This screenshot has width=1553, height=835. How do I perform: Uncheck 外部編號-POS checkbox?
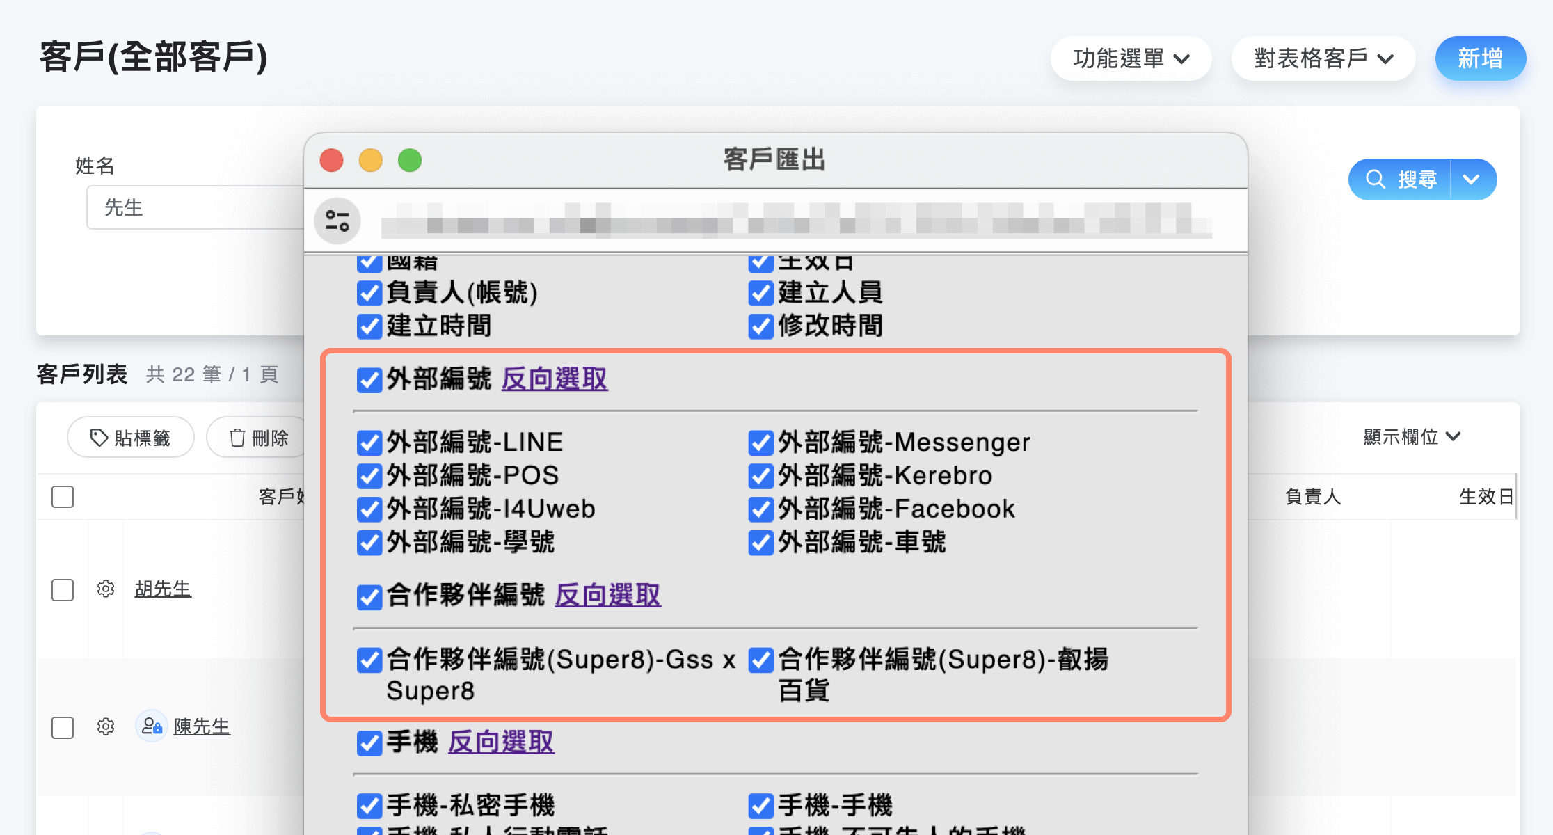point(369,476)
